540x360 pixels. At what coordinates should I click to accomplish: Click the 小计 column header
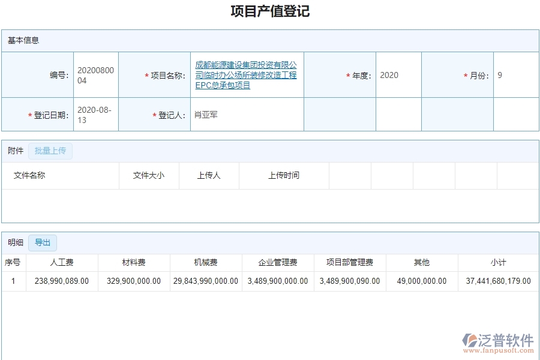tap(499, 262)
